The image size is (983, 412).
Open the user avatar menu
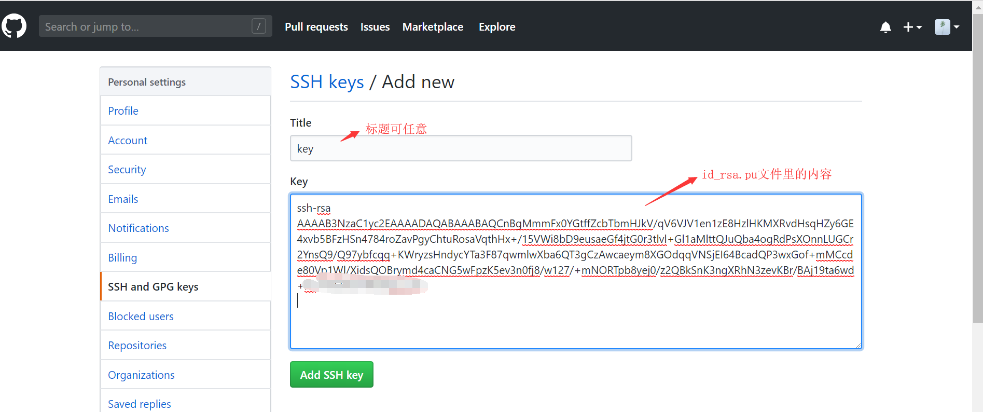coord(947,27)
